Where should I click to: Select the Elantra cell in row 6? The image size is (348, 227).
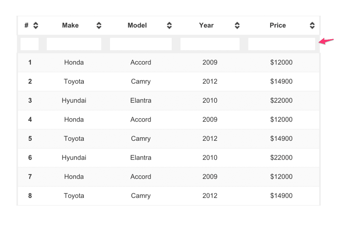[141, 158]
